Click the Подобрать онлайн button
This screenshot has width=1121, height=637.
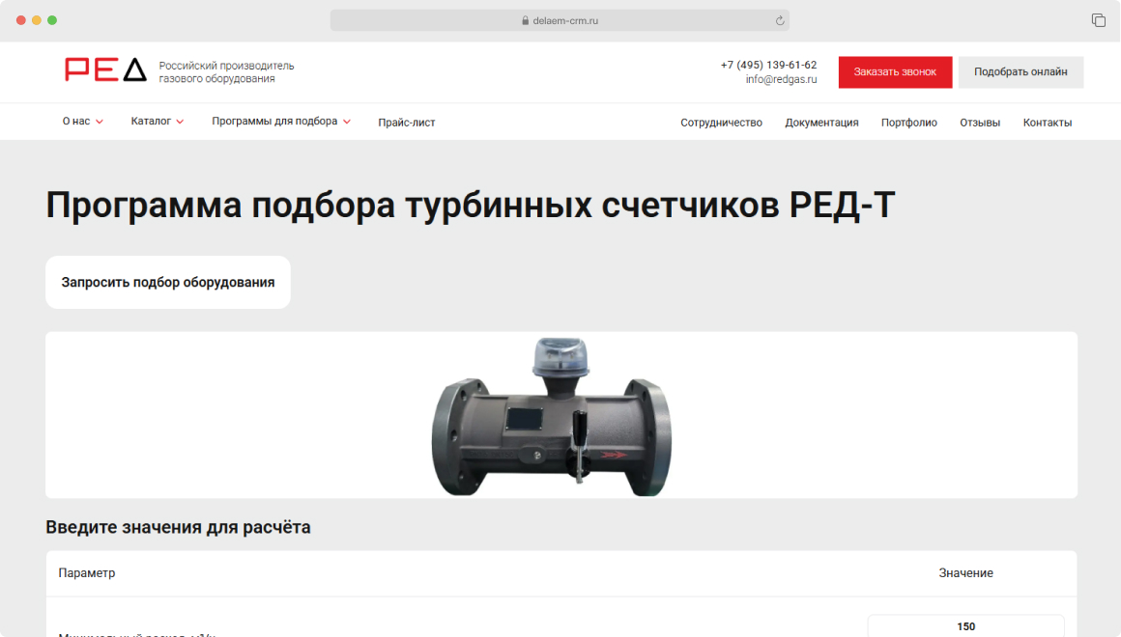[1020, 72]
